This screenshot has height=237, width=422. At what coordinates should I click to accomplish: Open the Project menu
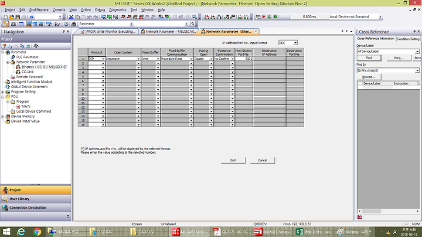pyautogui.click(x=10, y=10)
